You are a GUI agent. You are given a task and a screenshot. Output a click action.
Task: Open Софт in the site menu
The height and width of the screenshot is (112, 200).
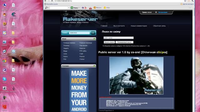tap(81, 54)
